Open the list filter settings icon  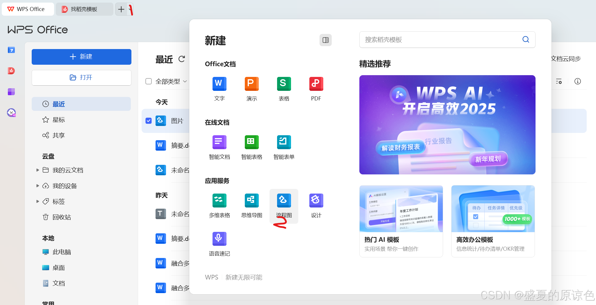[559, 81]
